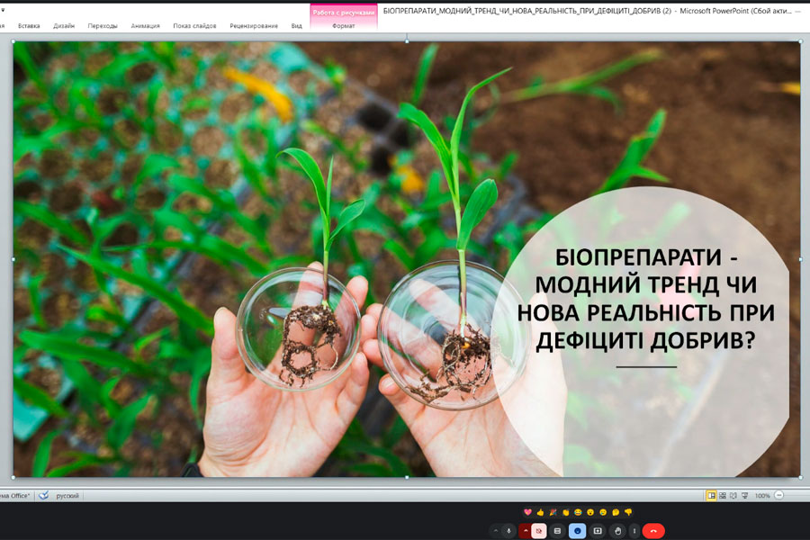Image resolution: width=810 pixels, height=540 pixels.
Task: Open the Дизайн ribbon tab
Action: (x=64, y=26)
